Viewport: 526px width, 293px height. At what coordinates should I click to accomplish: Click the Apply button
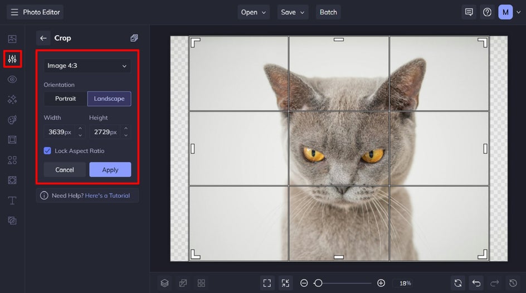pyautogui.click(x=110, y=170)
